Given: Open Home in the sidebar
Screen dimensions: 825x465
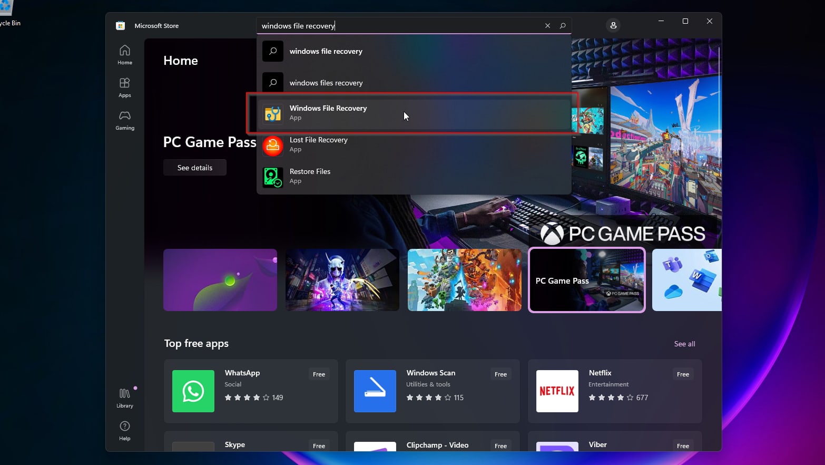Looking at the screenshot, I should tap(125, 55).
